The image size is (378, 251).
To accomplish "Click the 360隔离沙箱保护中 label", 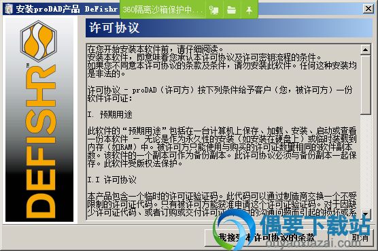I will 162,10.
